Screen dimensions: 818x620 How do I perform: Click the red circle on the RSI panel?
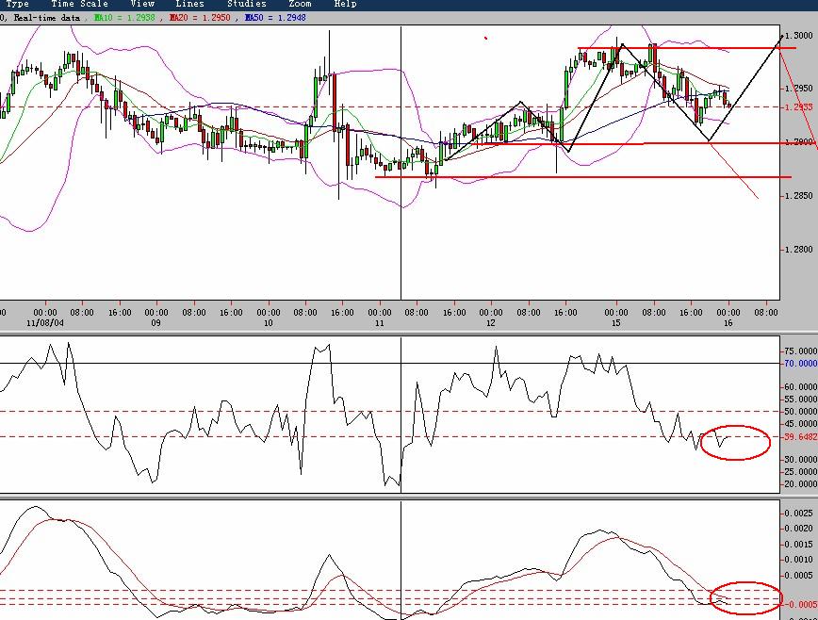tap(735, 443)
